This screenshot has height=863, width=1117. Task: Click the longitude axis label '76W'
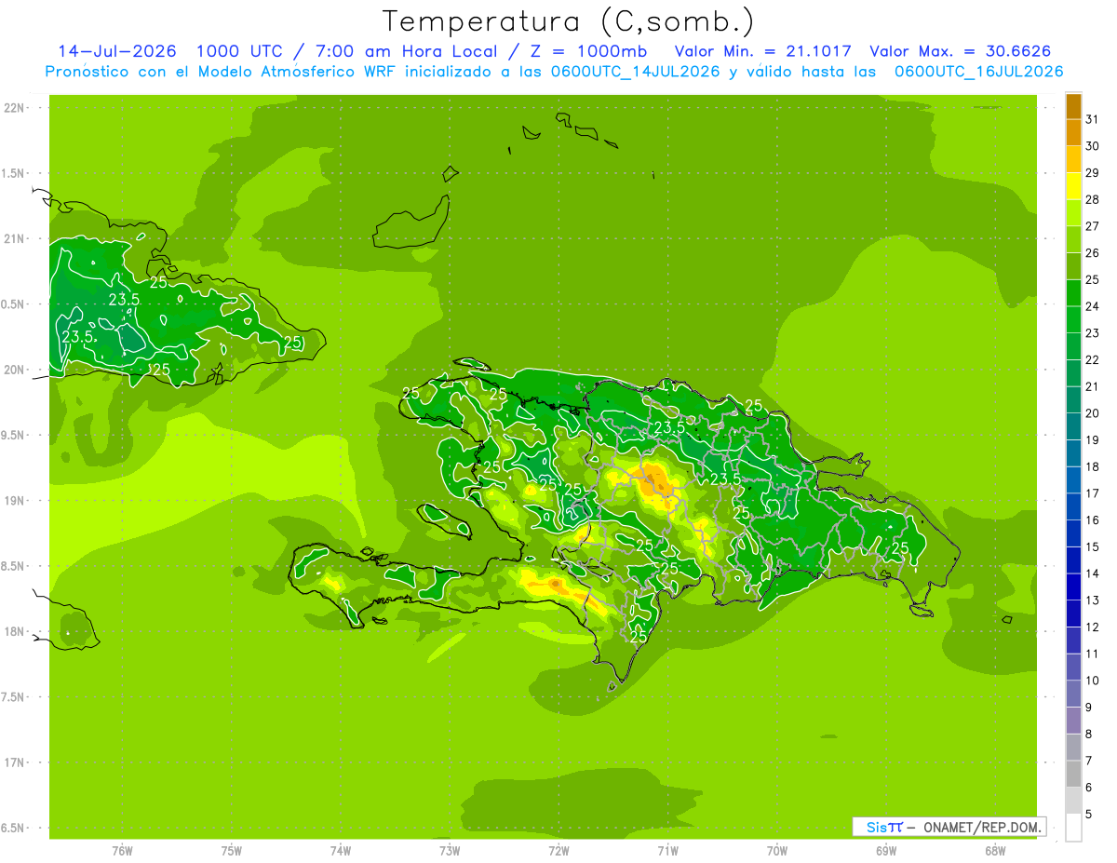click(122, 850)
